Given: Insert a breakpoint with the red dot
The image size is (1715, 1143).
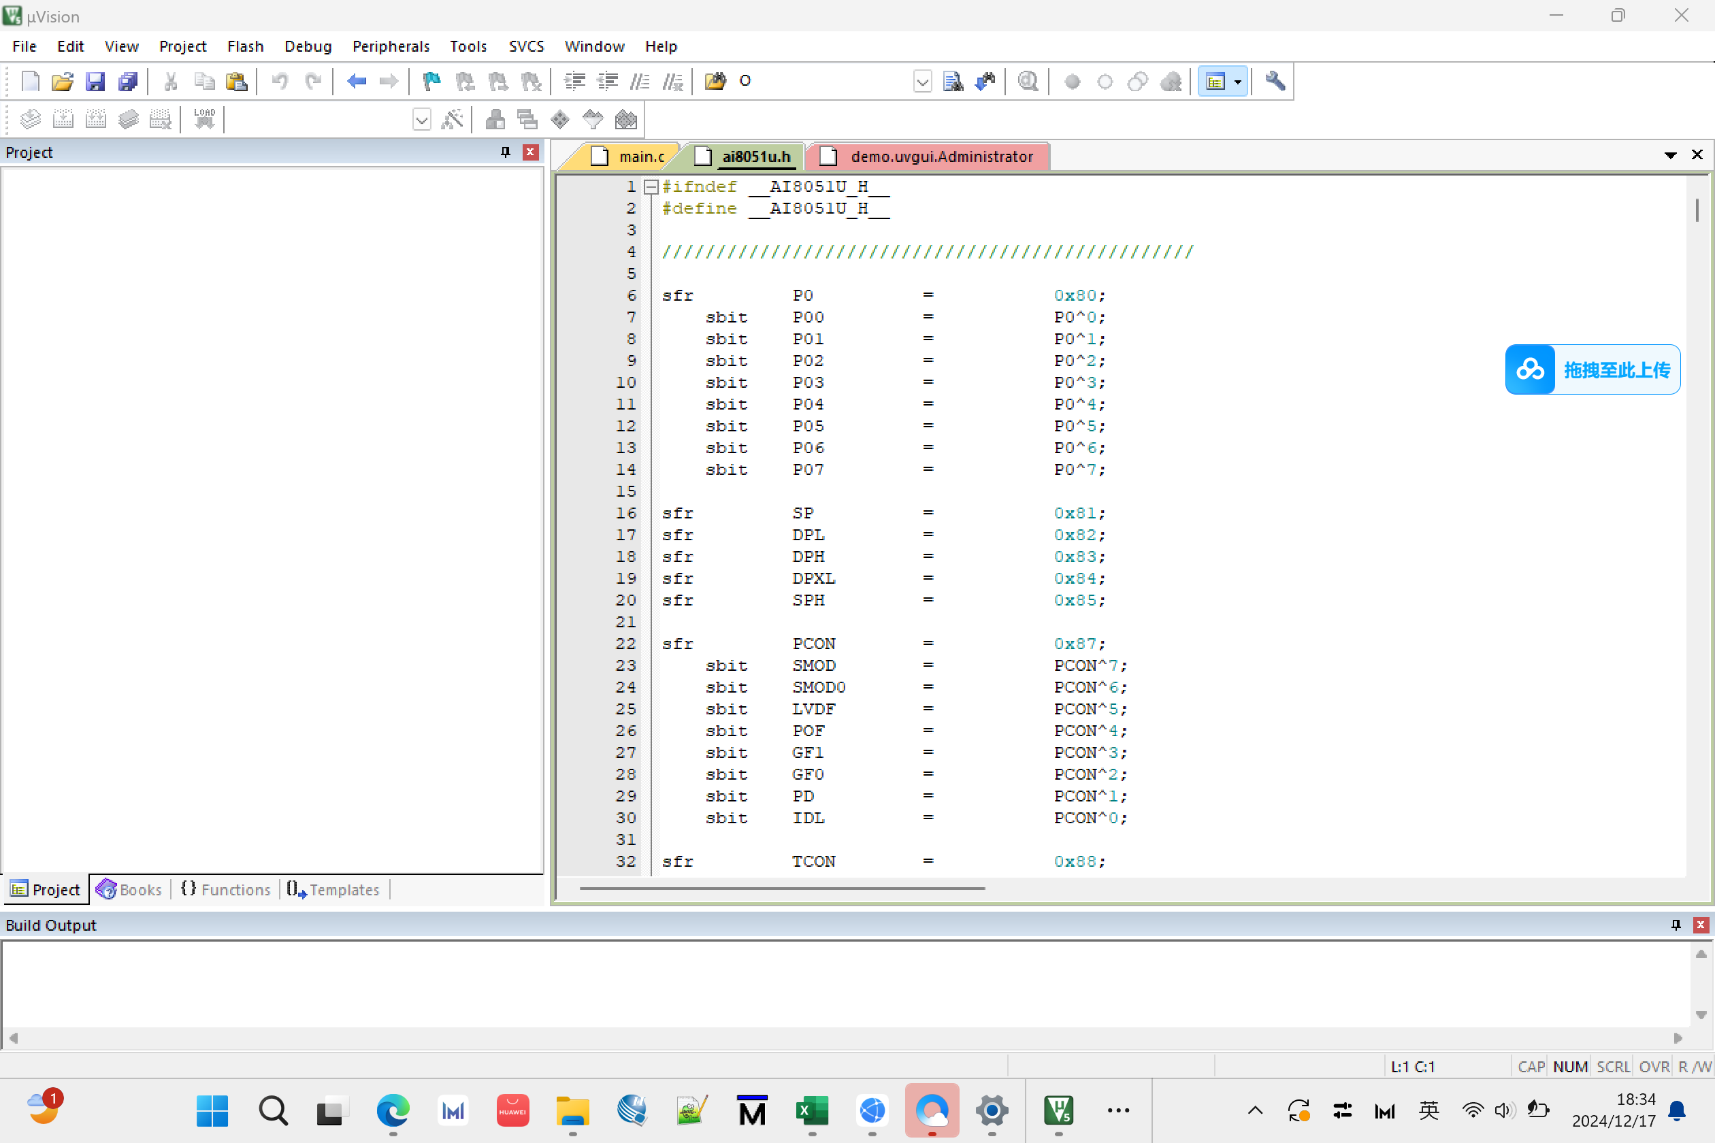Looking at the screenshot, I should (1072, 81).
